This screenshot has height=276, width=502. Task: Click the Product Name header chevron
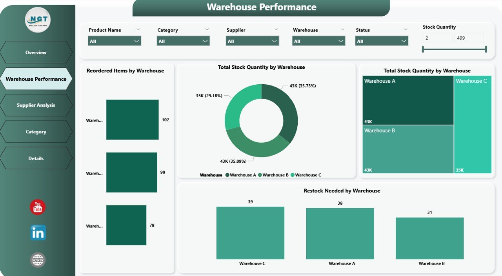[x=138, y=29]
